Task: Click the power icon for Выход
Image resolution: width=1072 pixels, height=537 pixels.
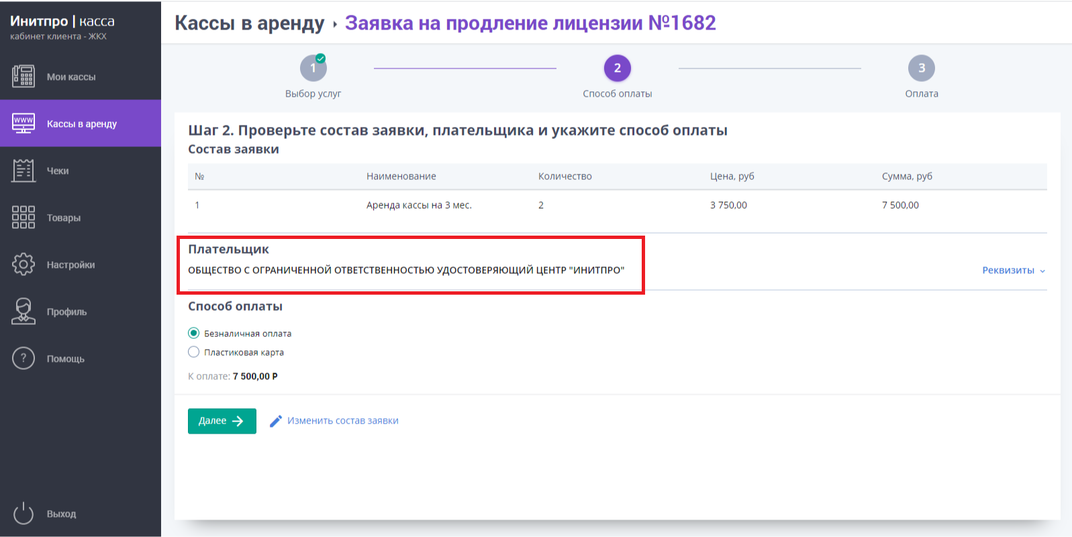Action: (x=23, y=514)
